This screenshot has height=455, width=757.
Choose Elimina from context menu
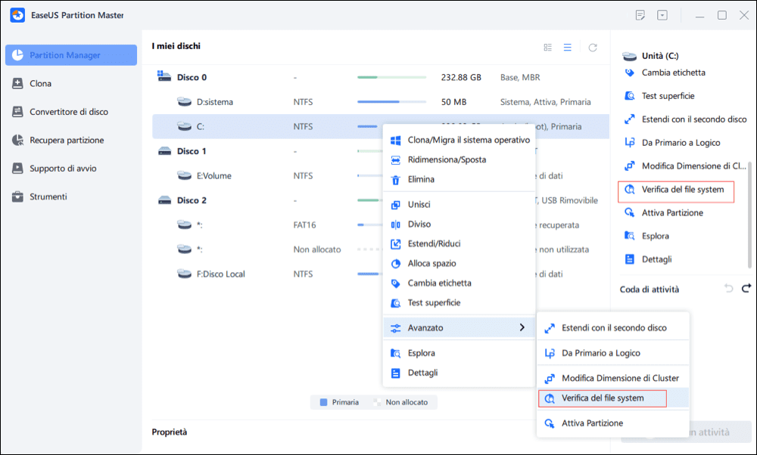tap(459, 179)
